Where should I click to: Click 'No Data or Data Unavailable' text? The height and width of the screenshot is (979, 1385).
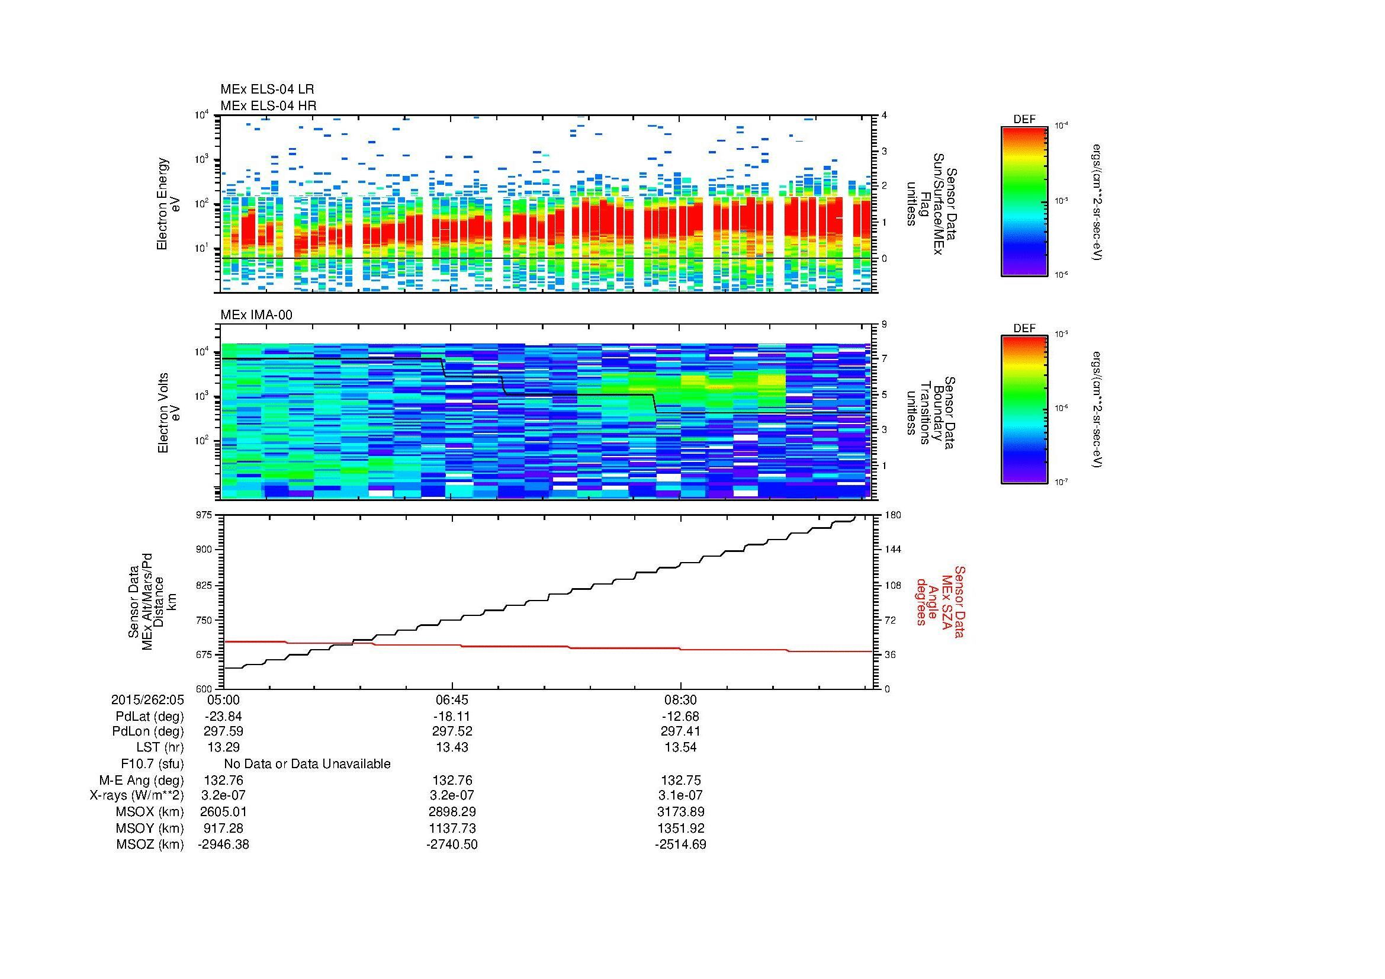point(307,764)
